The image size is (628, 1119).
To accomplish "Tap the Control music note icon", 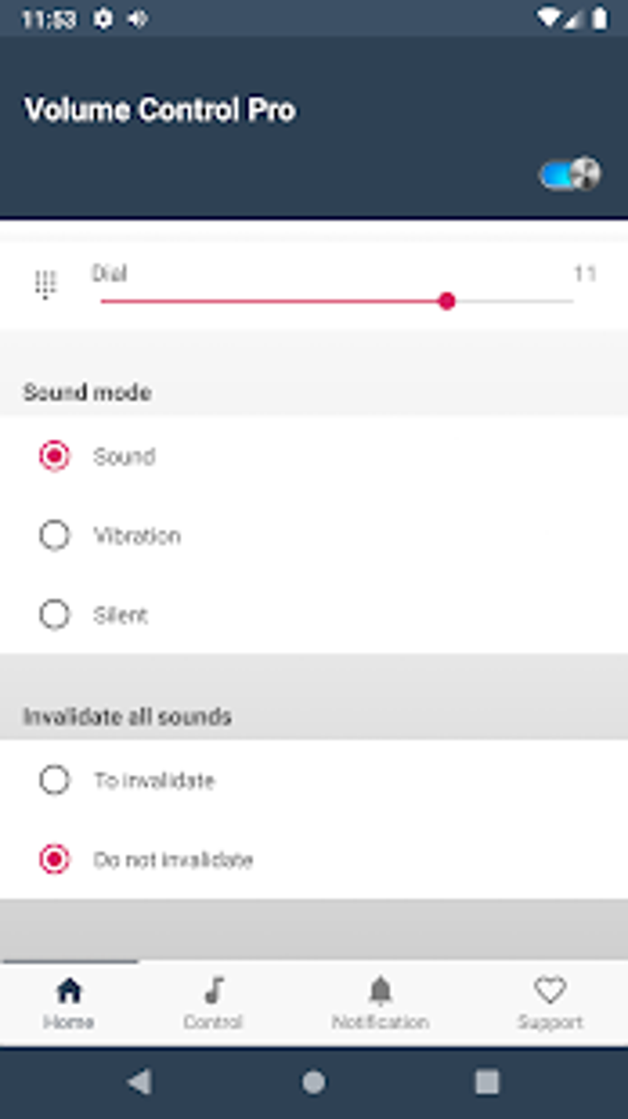I will [214, 991].
